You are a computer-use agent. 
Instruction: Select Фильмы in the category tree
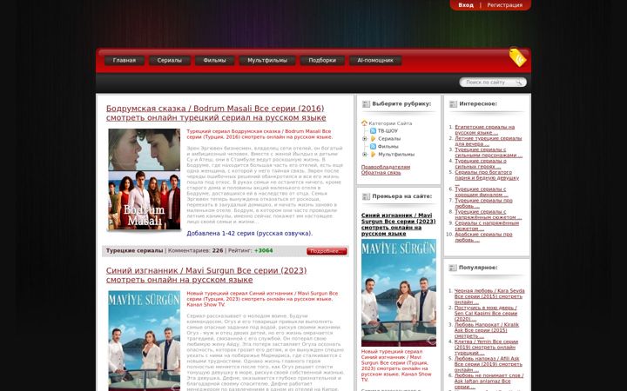click(388, 147)
